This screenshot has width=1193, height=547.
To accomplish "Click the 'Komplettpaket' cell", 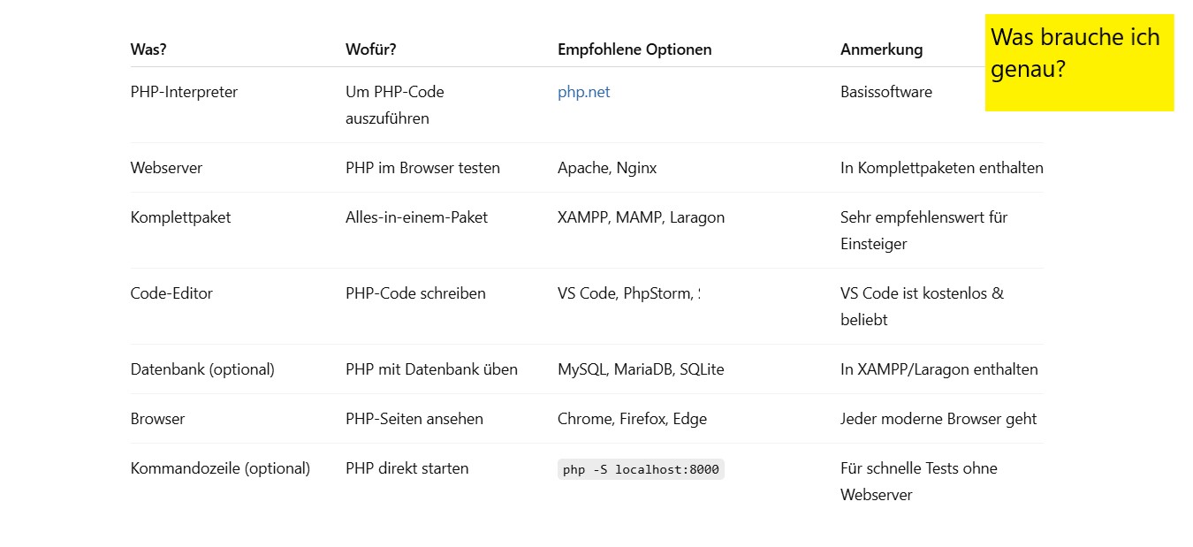I will [x=180, y=217].
